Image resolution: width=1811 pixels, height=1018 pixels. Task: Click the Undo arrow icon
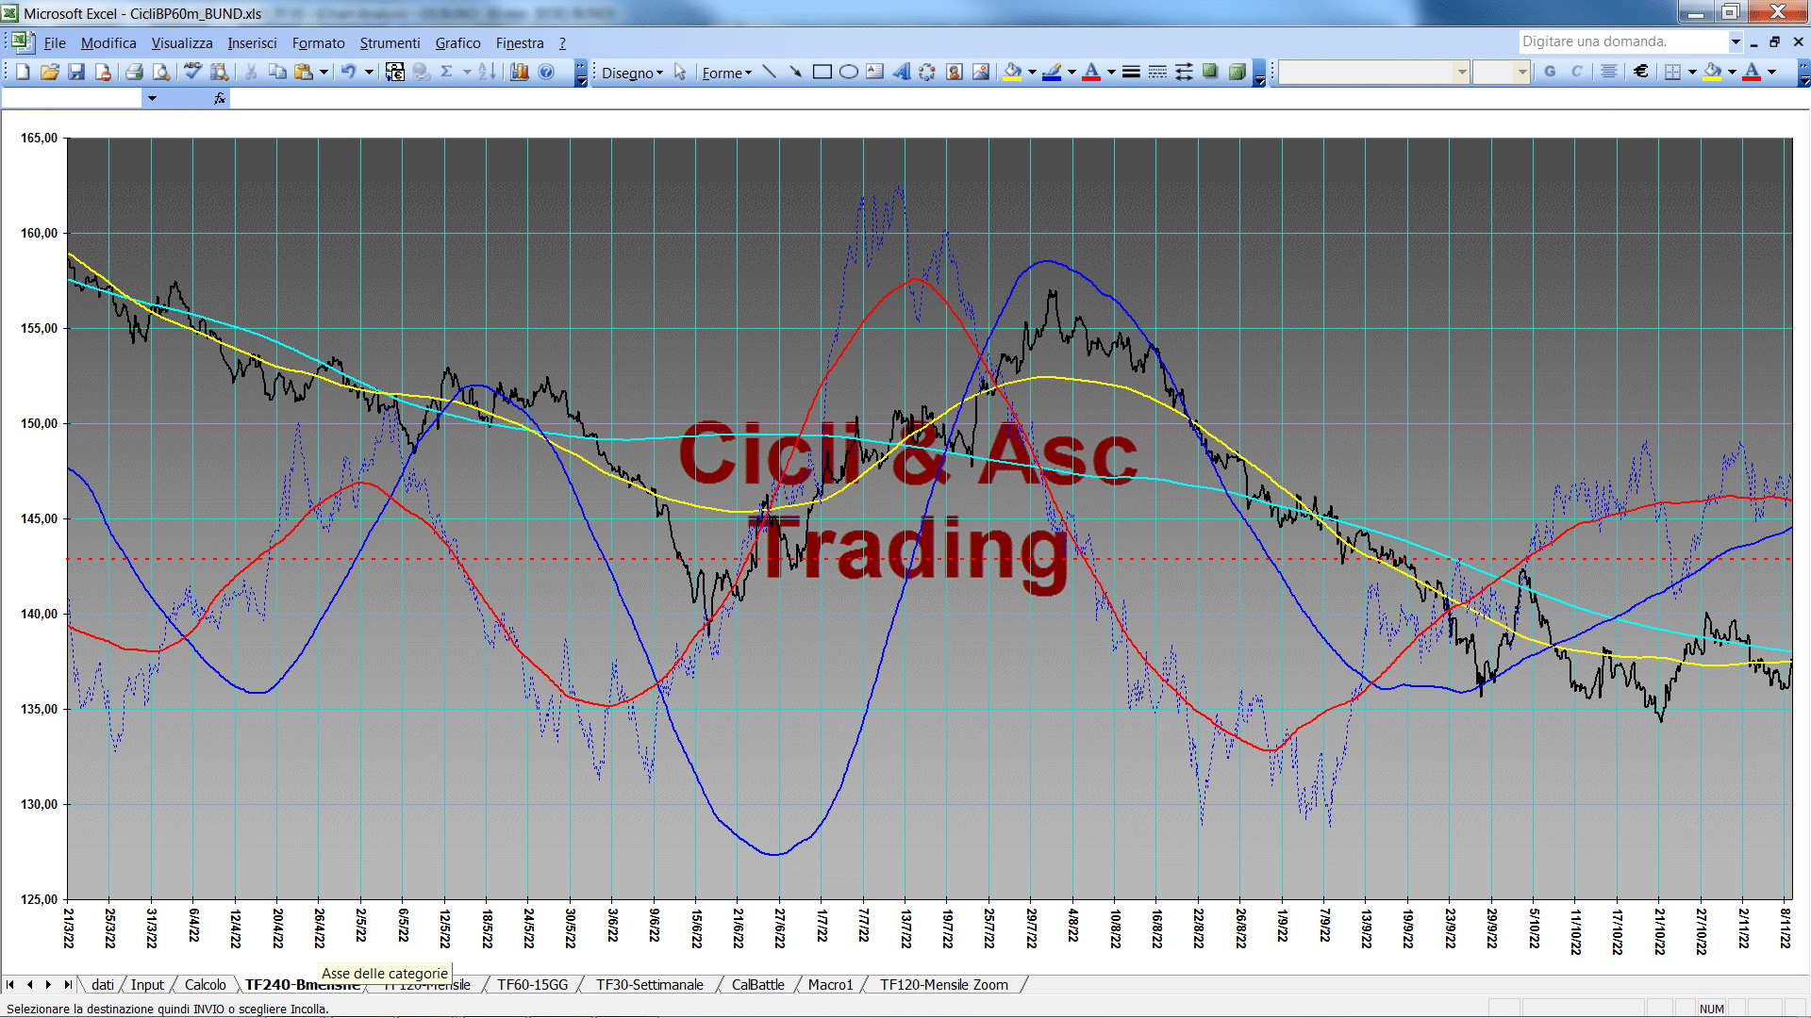[348, 72]
